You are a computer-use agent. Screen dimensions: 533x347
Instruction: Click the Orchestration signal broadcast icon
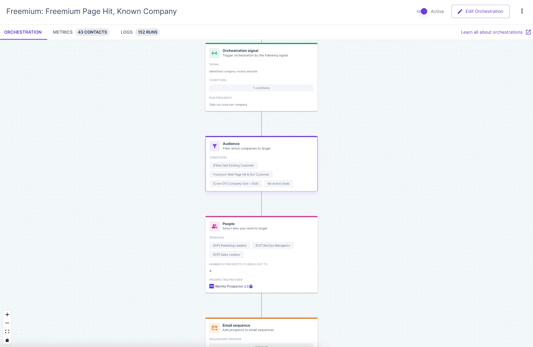(214, 53)
